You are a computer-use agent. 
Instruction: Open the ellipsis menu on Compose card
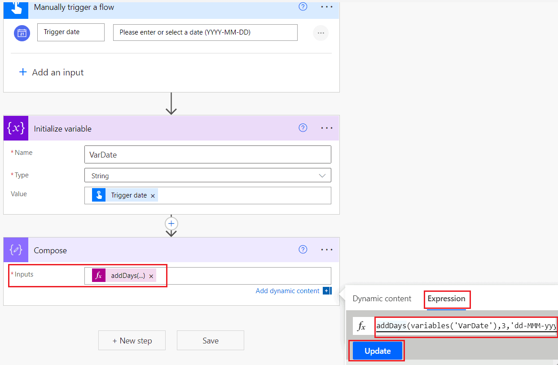pos(326,250)
